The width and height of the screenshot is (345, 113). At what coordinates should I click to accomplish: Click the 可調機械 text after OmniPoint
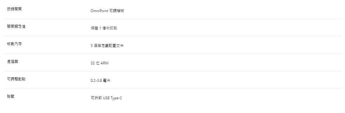(117, 11)
